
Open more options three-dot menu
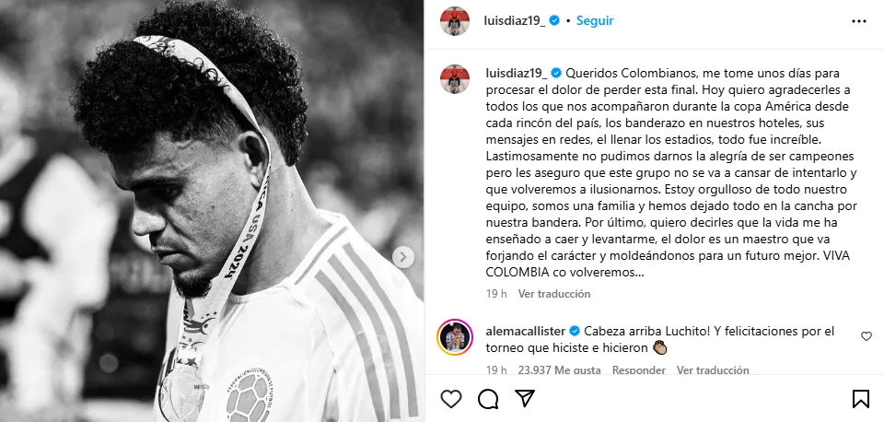click(858, 21)
